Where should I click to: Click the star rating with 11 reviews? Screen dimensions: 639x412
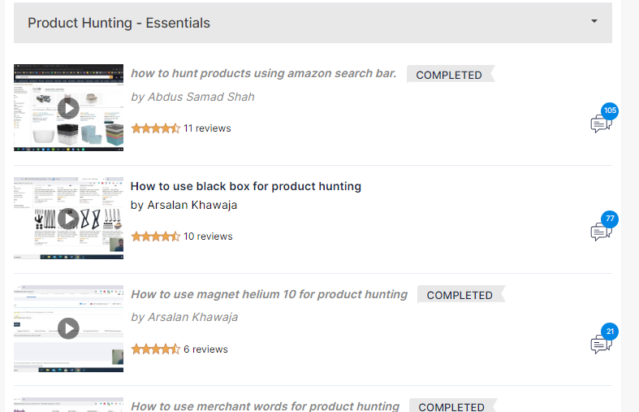pyautogui.click(x=155, y=128)
